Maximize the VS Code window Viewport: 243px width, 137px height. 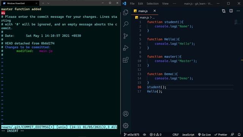pos(229,3)
